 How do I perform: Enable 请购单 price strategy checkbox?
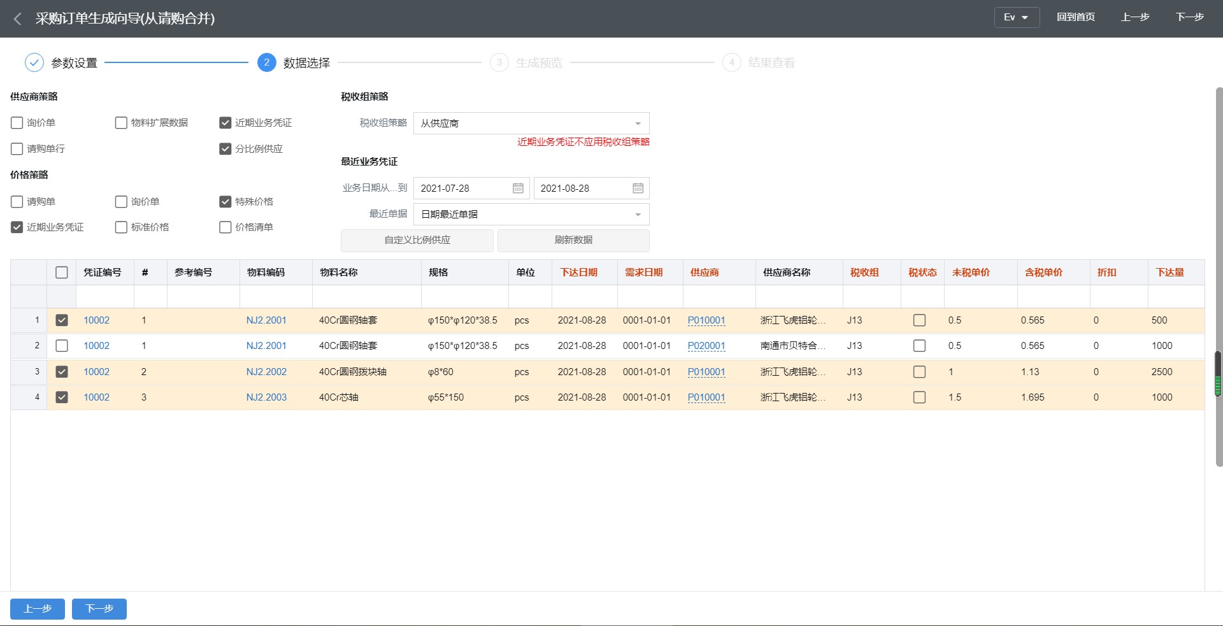tap(17, 202)
